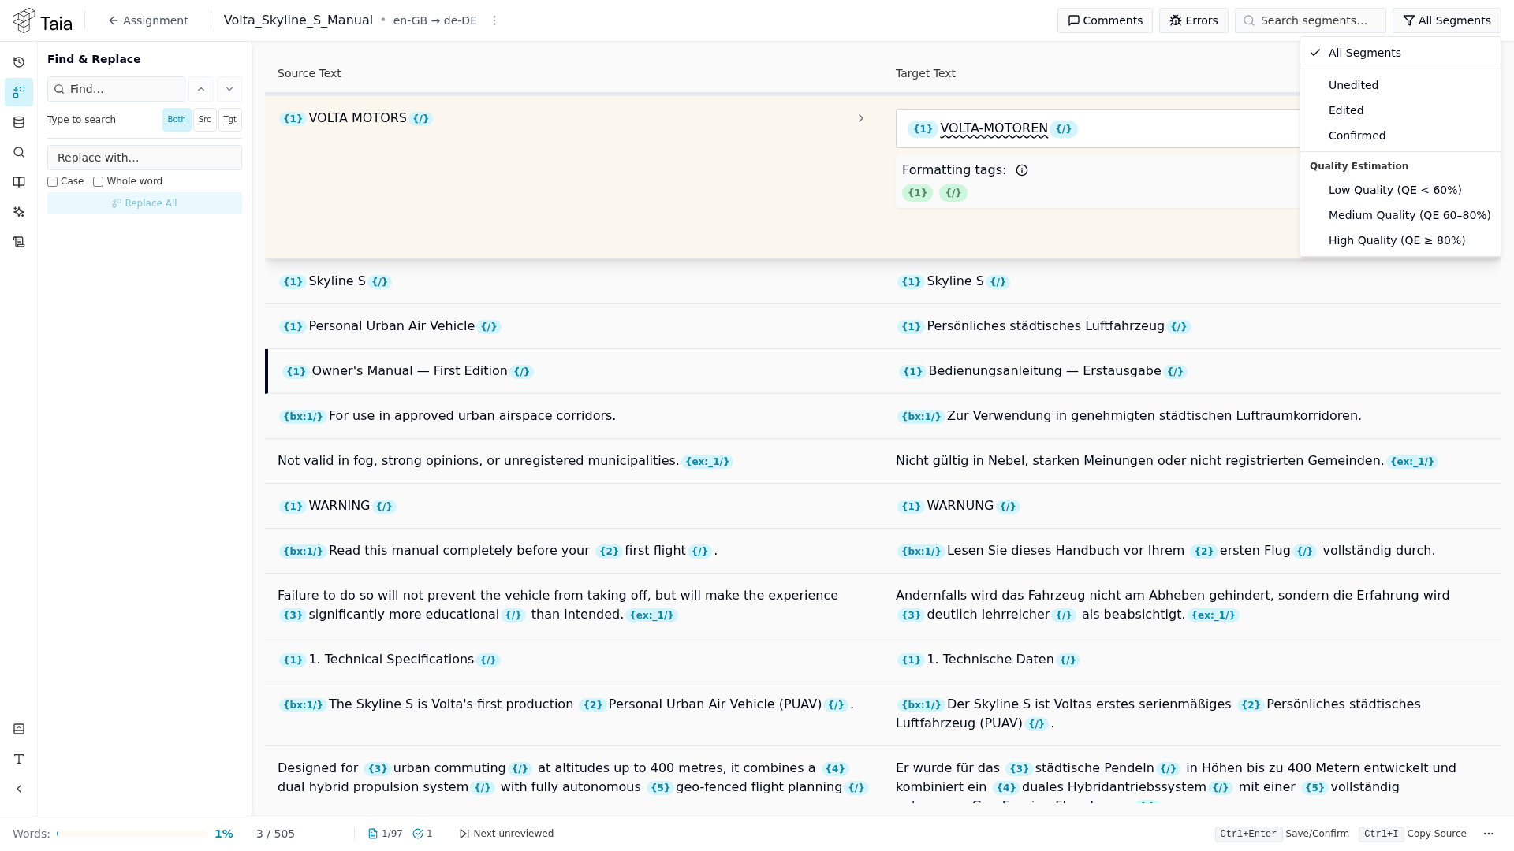
Task: Filter Low Quality (QE < 60%) segments
Action: (1400, 190)
